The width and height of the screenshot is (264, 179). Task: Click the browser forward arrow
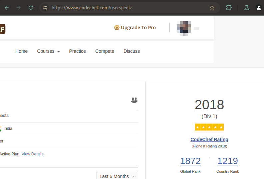pos(19,8)
